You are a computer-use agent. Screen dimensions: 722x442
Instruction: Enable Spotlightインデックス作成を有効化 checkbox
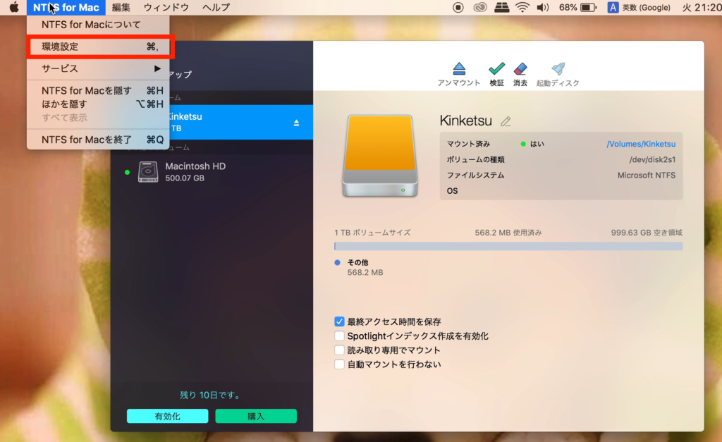339,336
